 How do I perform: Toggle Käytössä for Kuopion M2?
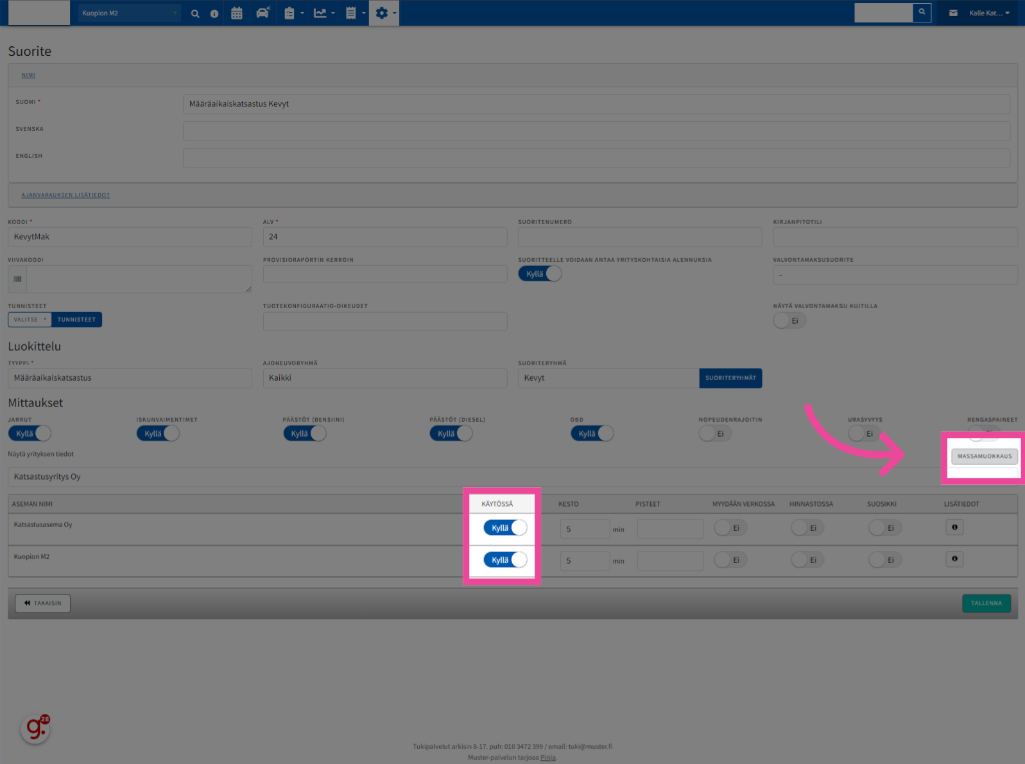pos(505,560)
